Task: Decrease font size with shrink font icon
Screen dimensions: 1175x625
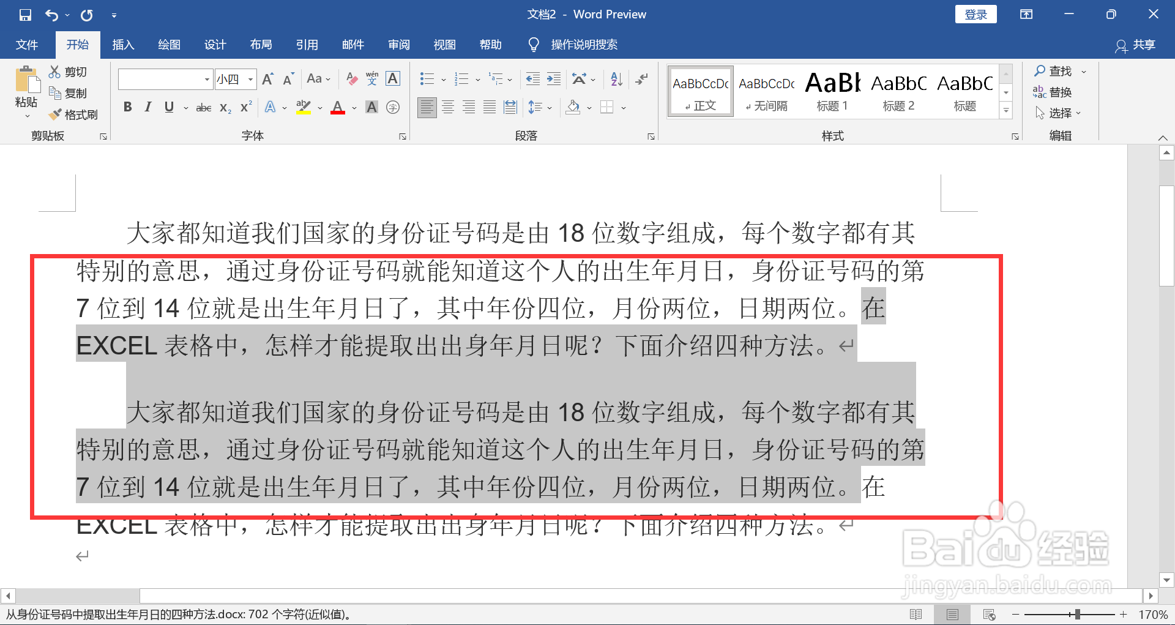Action: click(x=288, y=79)
